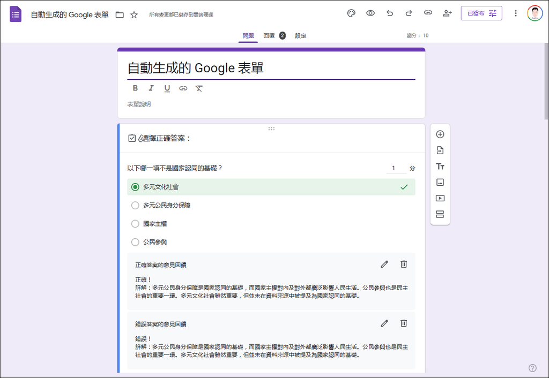Open the Google Forms home icon
549x378 pixels.
click(16, 14)
